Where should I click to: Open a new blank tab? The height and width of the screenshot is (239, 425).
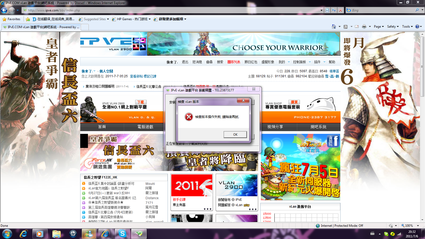click(85, 27)
